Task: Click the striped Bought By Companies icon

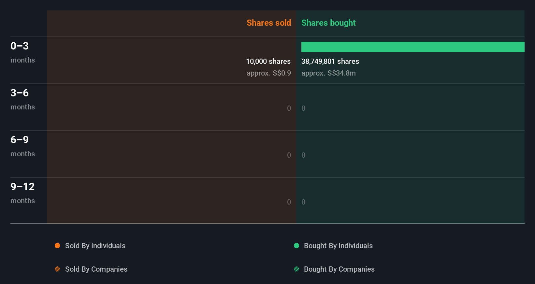Action: [x=296, y=269]
